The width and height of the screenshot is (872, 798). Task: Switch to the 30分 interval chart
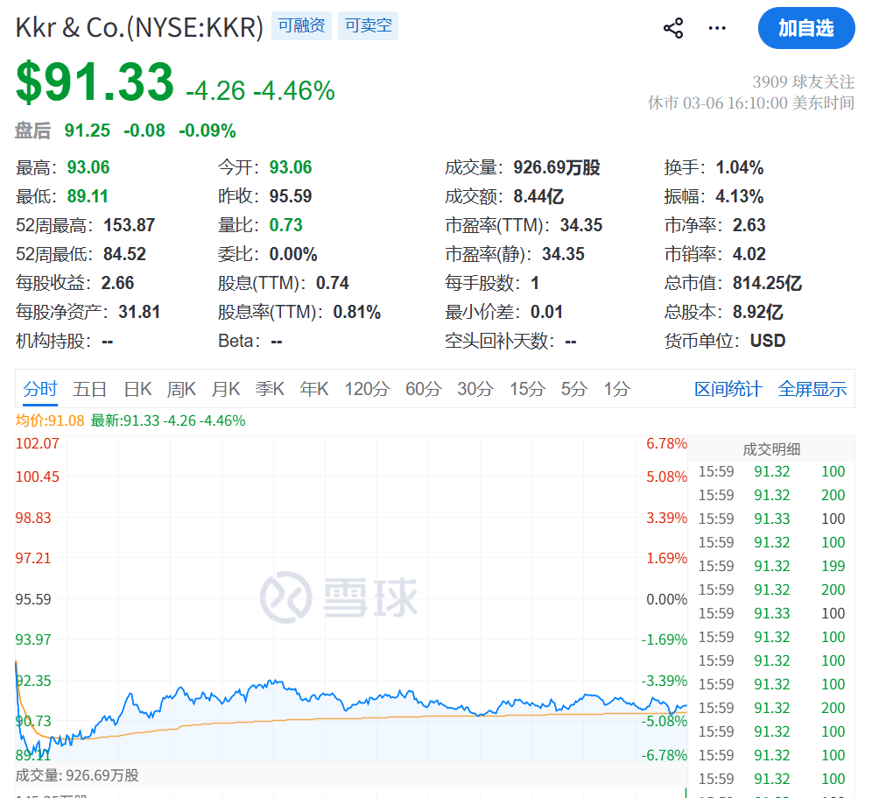475,389
